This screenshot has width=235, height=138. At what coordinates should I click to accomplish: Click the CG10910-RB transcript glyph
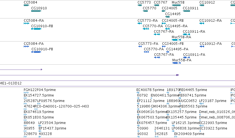pyautogui.click(x=36, y=29)
